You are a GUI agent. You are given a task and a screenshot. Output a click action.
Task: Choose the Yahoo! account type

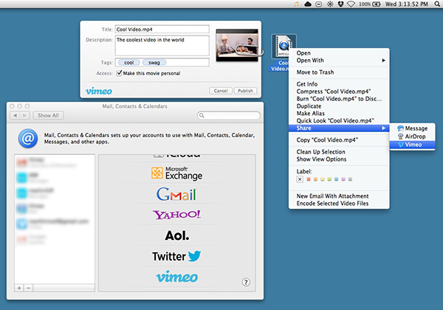tap(176, 215)
